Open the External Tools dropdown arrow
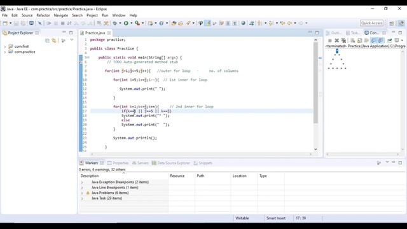 point(142,23)
